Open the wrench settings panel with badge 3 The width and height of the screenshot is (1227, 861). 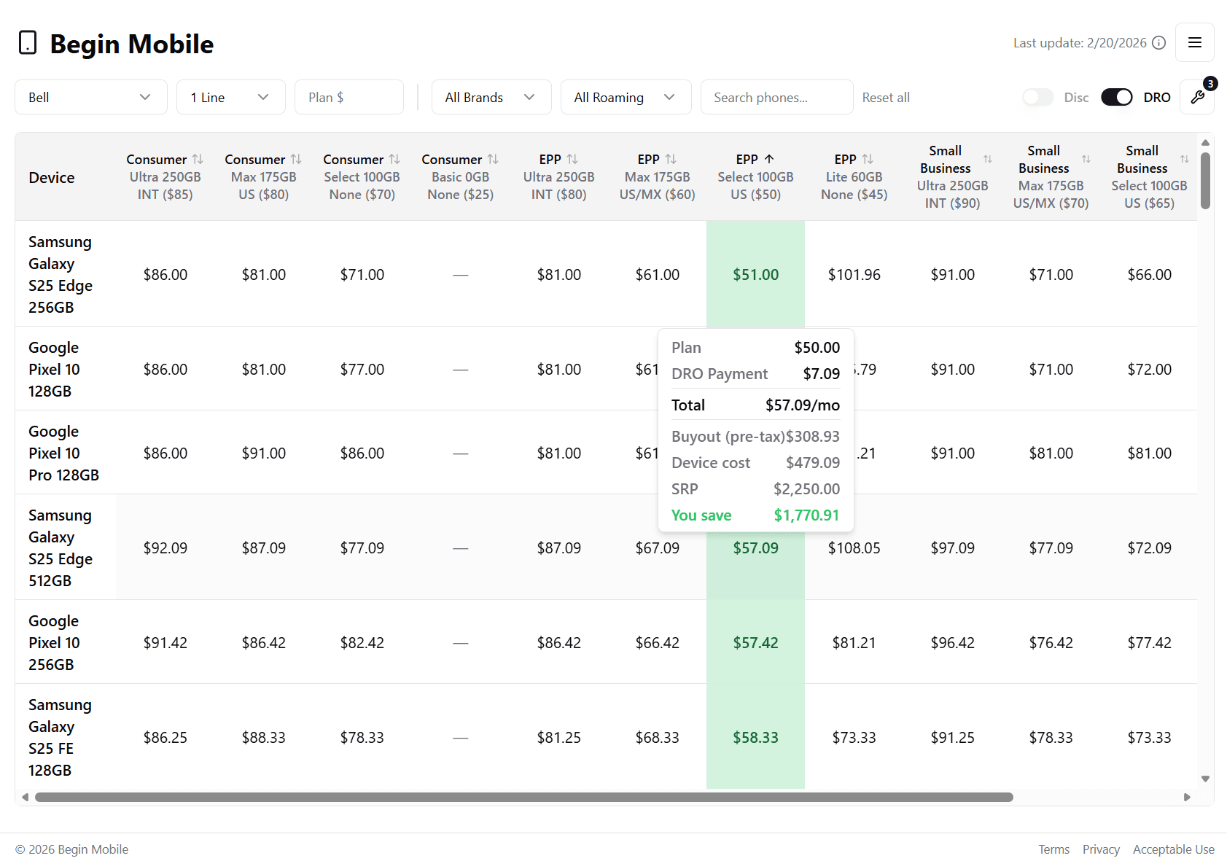pos(1196,96)
